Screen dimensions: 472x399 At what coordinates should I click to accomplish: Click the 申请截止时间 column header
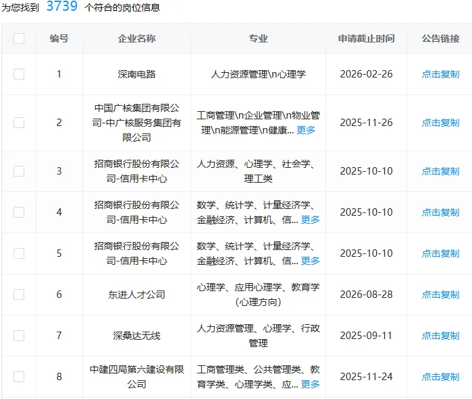pos(366,38)
